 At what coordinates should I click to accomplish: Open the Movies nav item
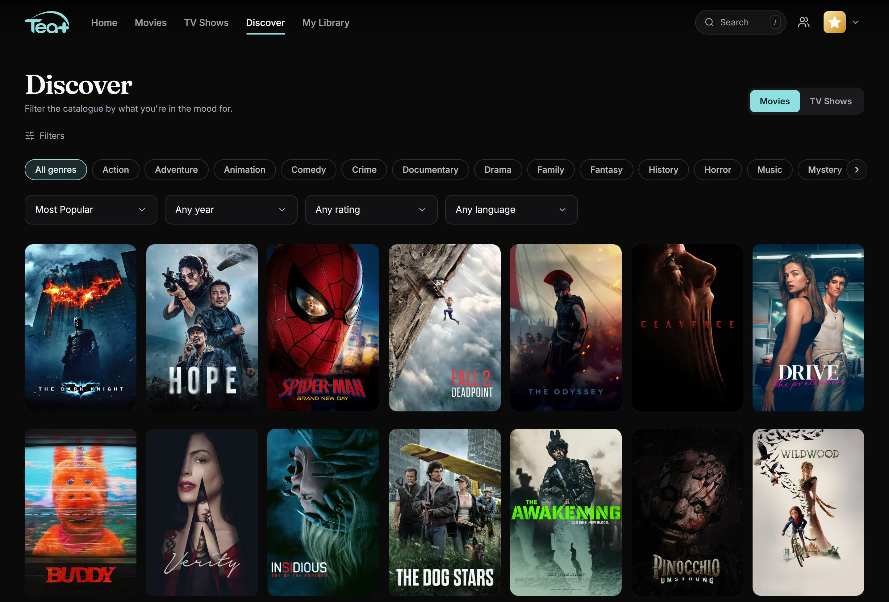(150, 23)
